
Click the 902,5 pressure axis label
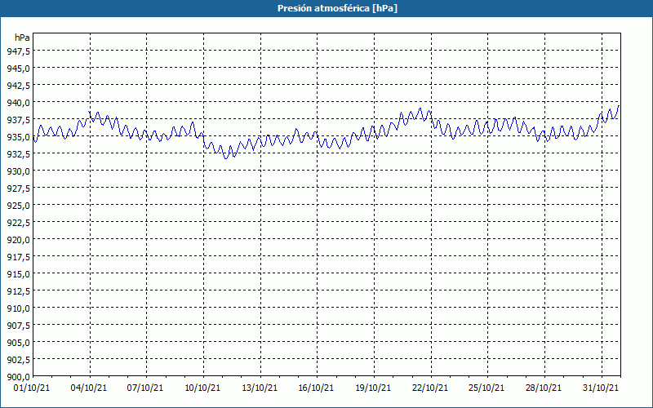pyautogui.click(x=18, y=360)
